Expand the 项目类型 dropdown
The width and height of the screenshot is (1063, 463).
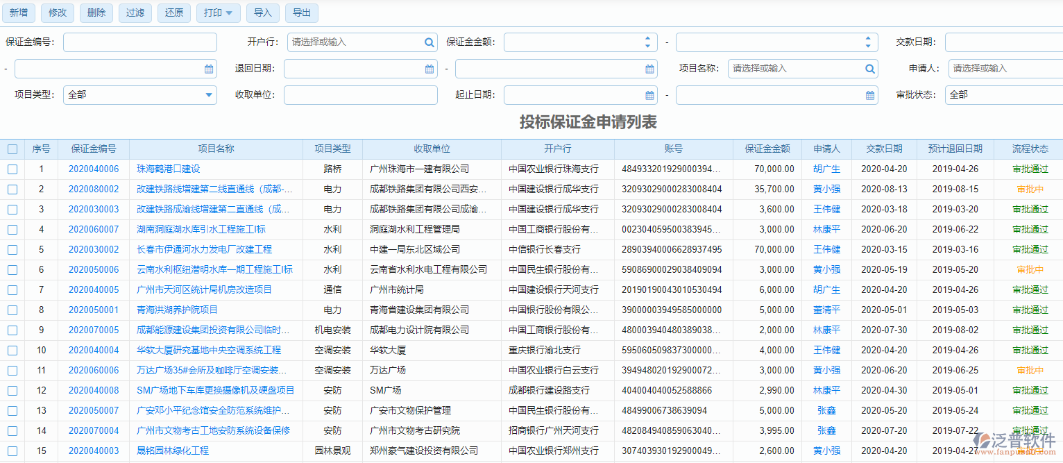(x=208, y=95)
